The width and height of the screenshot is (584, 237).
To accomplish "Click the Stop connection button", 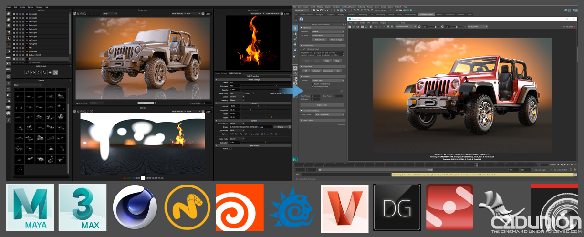I will coord(337,61).
